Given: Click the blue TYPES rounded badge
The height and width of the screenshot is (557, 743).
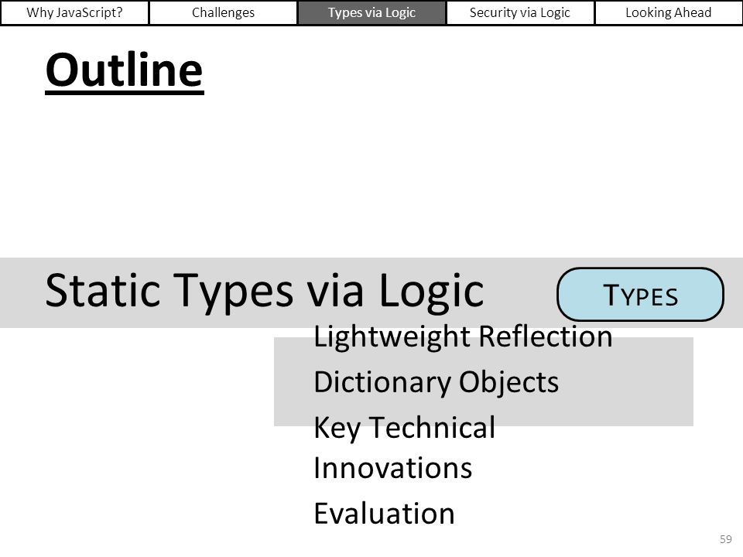Looking at the screenshot, I should [640, 295].
